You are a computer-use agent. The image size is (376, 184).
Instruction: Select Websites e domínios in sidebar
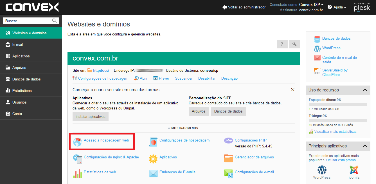tap(31, 33)
